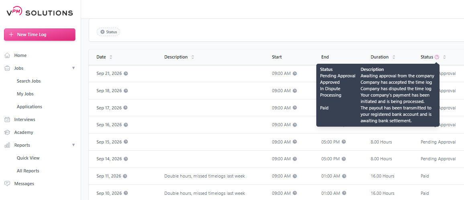Click clock icon beside Sep 18, 2026
This screenshot has width=464, height=200.
[126, 91]
